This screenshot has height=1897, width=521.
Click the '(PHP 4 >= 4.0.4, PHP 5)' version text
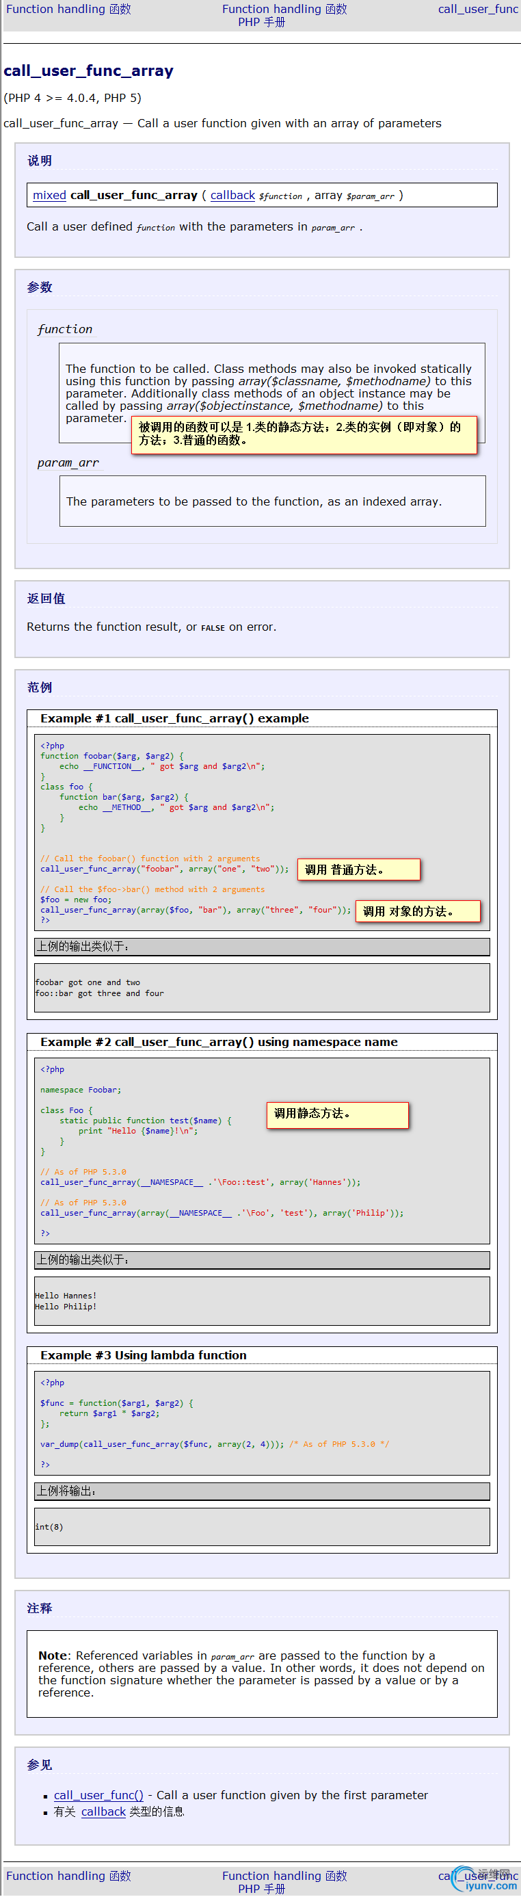(x=72, y=98)
